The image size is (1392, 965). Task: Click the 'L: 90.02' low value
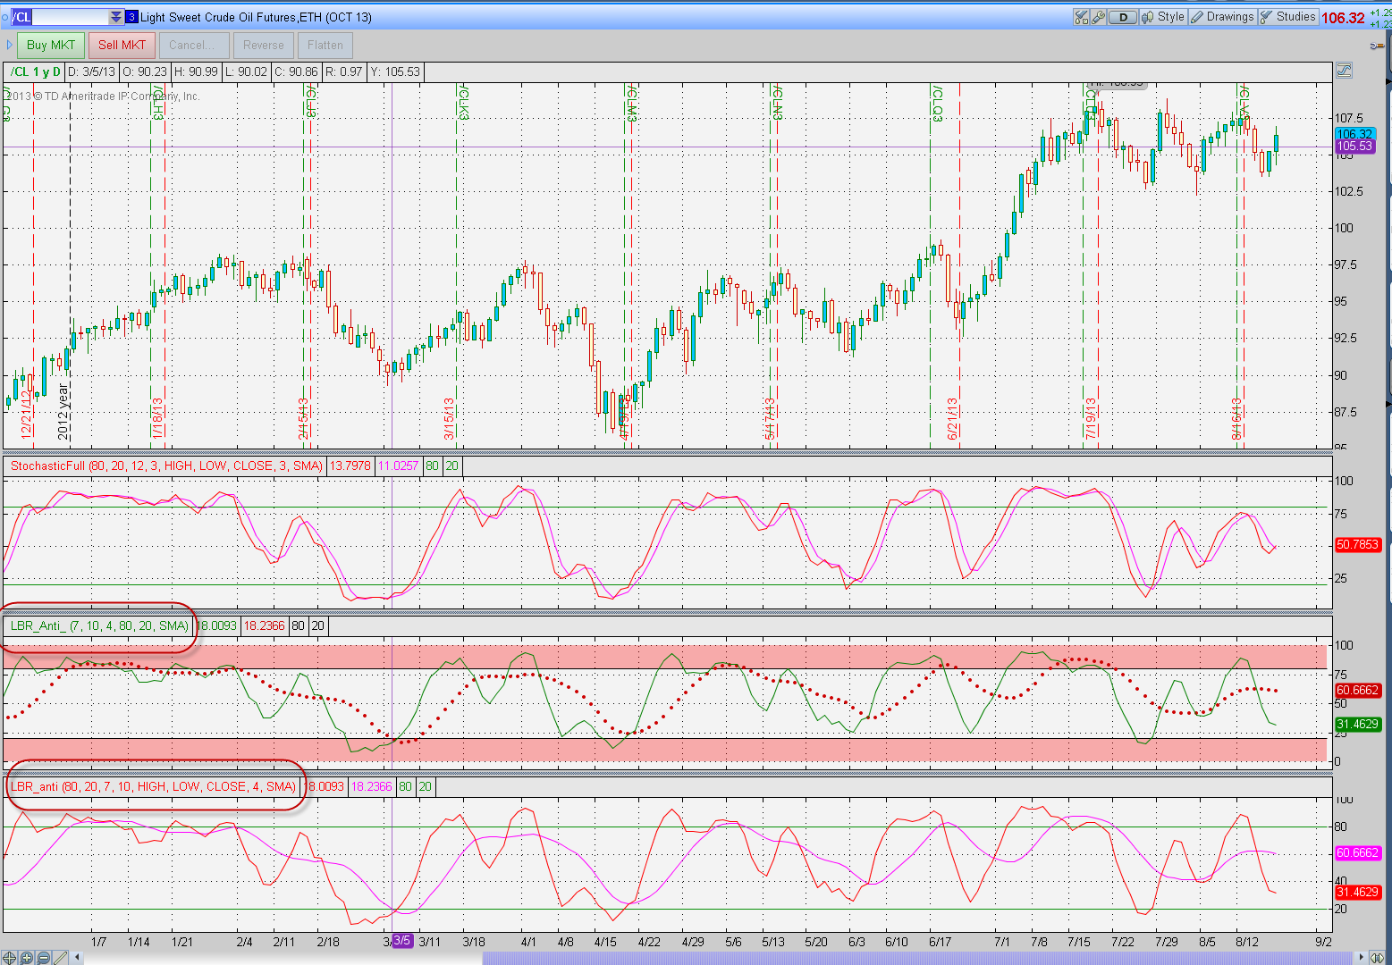click(x=246, y=72)
